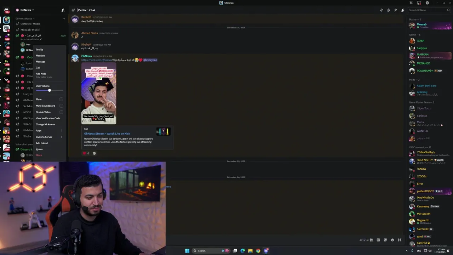Open member Earlessz in the member list
Viewport: 453px width, 255px height.
(x=430, y=116)
